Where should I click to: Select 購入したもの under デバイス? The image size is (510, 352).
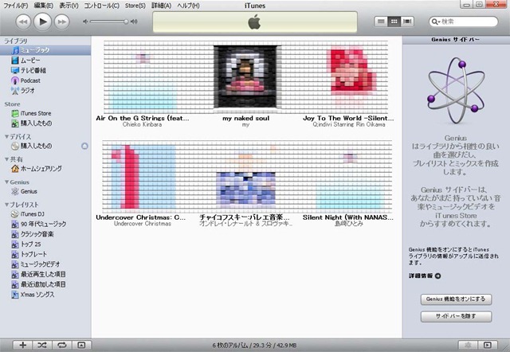45,147
